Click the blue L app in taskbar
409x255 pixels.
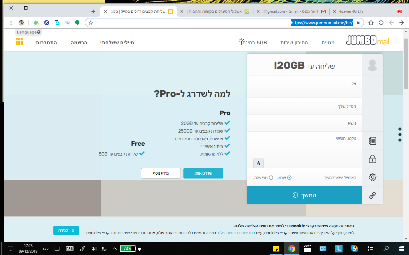tap(338, 249)
